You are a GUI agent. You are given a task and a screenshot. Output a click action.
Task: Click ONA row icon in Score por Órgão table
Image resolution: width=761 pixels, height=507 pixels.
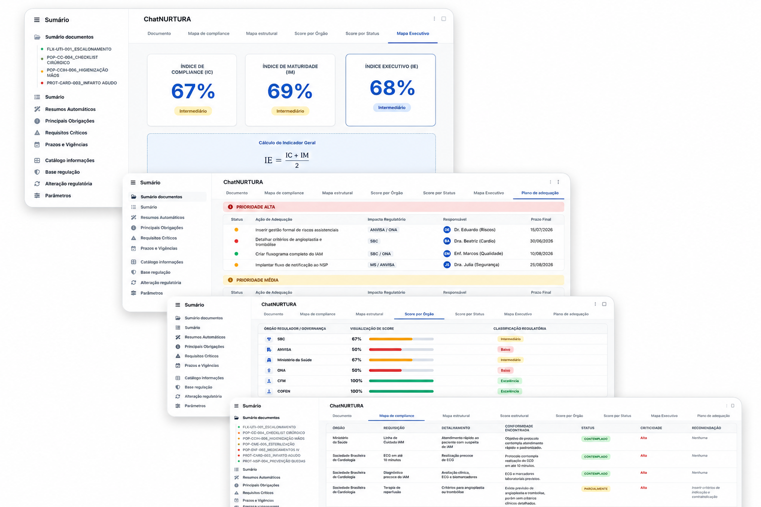point(269,370)
